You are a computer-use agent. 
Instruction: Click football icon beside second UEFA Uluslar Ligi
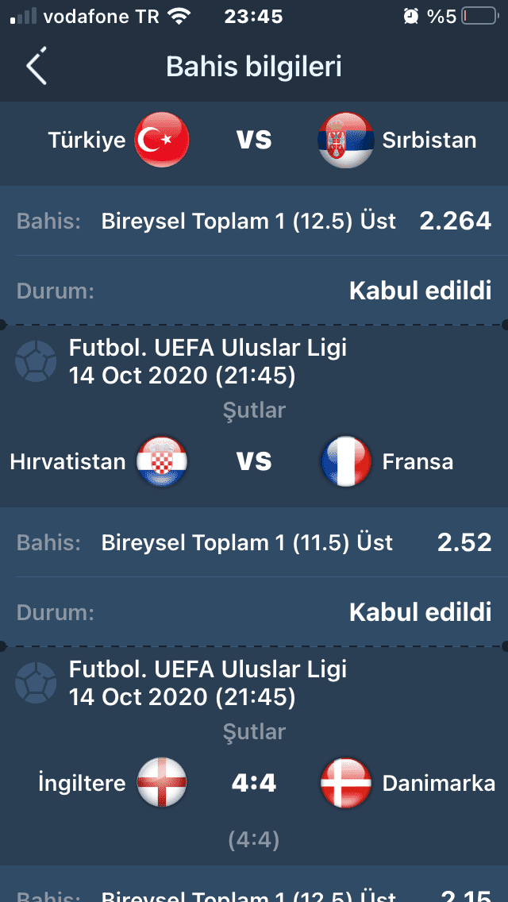pyautogui.click(x=36, y=684)
